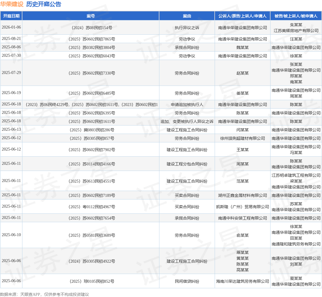Click the 被告/被上诉人/被申请人 header

[296, 16]
